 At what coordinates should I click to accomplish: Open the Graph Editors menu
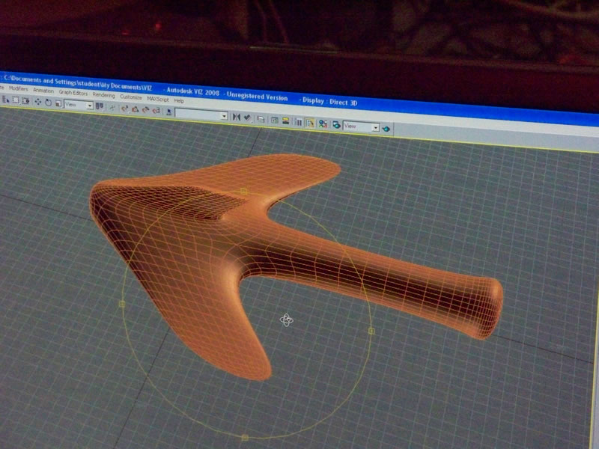tap(73, 93)
